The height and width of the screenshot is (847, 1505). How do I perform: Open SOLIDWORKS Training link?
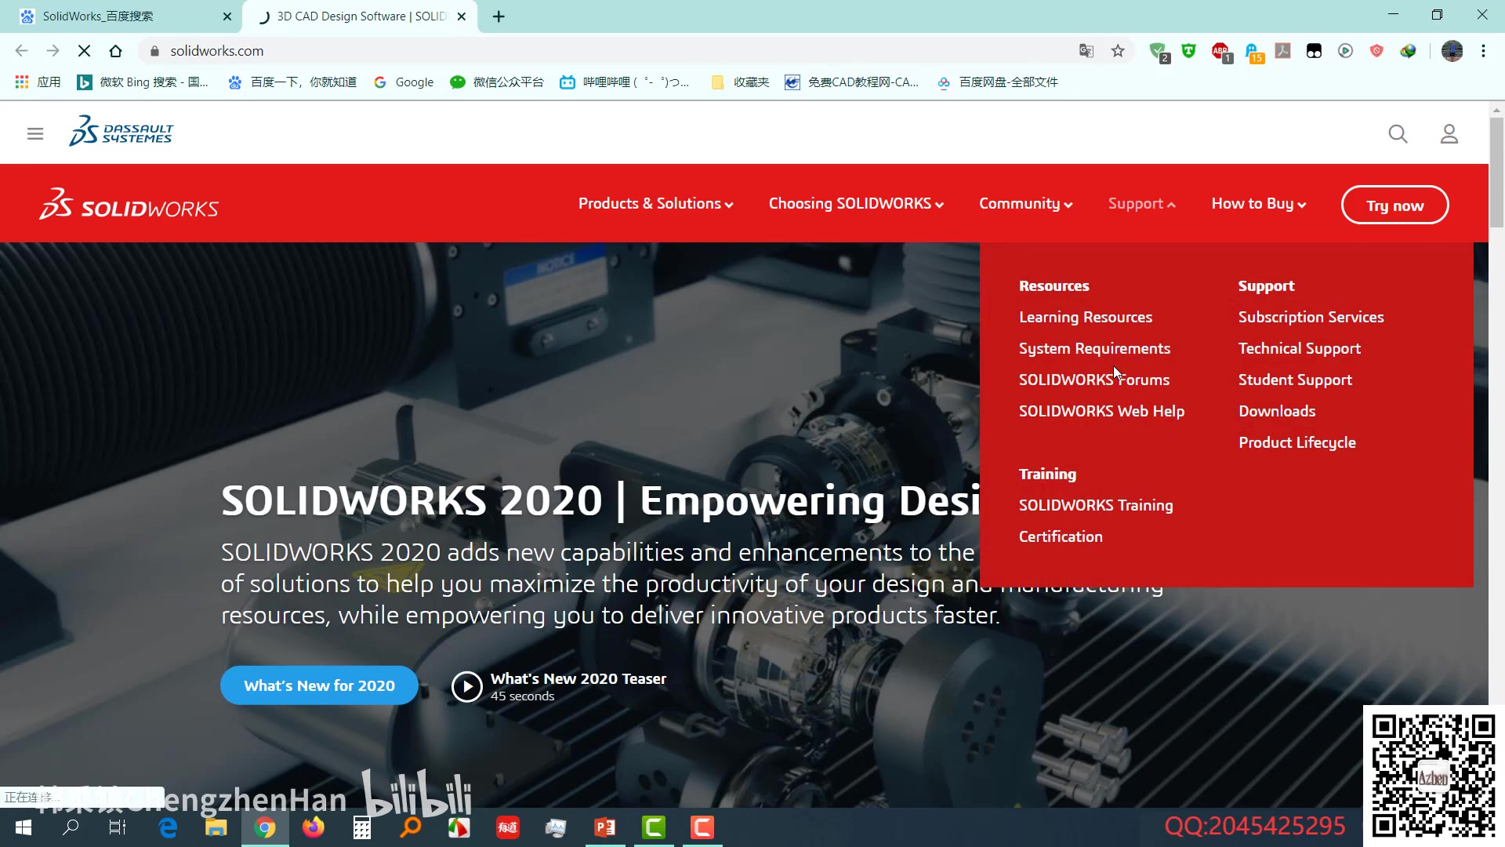pos(1096,506)
